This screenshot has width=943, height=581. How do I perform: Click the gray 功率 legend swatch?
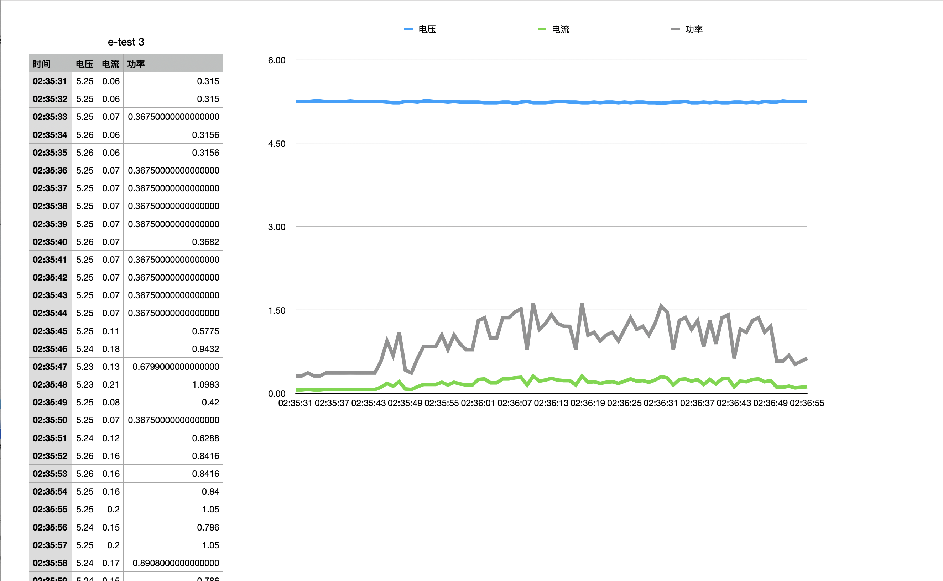coord(675,29)
